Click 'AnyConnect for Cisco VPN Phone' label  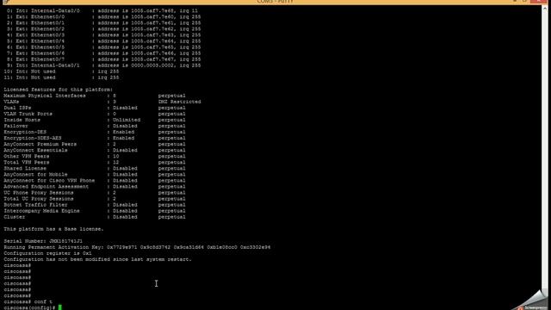[49, 180]
